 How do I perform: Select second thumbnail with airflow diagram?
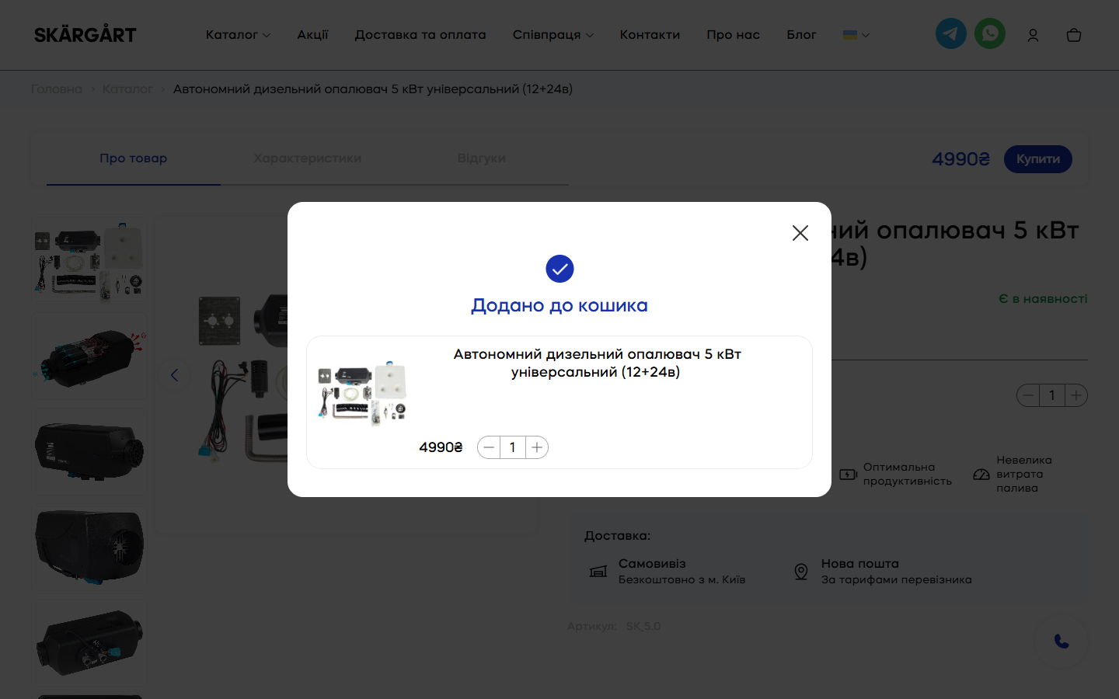click(89, 356)
